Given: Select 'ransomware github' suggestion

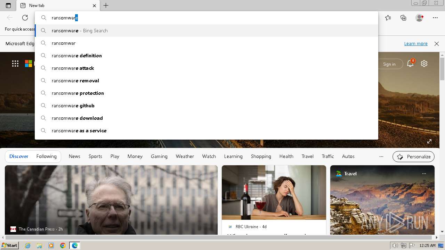Looking at the screenshot, I should point(207,106).
